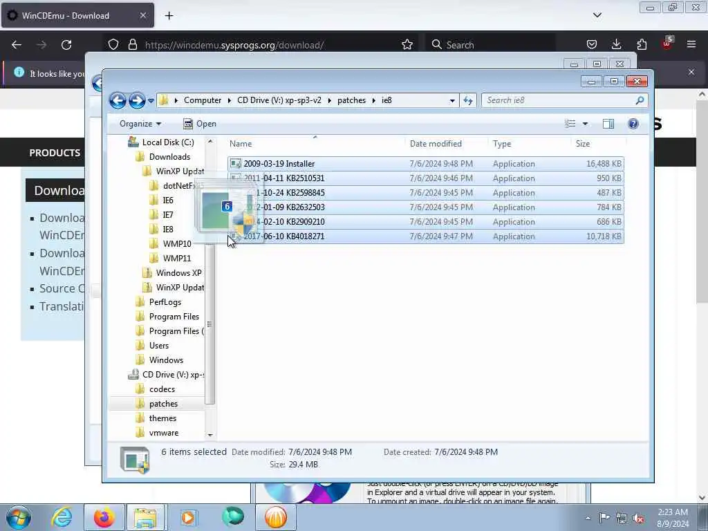Select the 01-09 KB2632503 file
The height and width of the screenshot is (531, 708).
click(x=426, y=207)
